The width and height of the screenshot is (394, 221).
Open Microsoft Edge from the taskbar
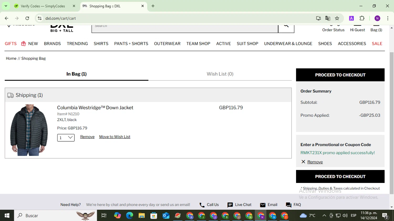(129, 215)
